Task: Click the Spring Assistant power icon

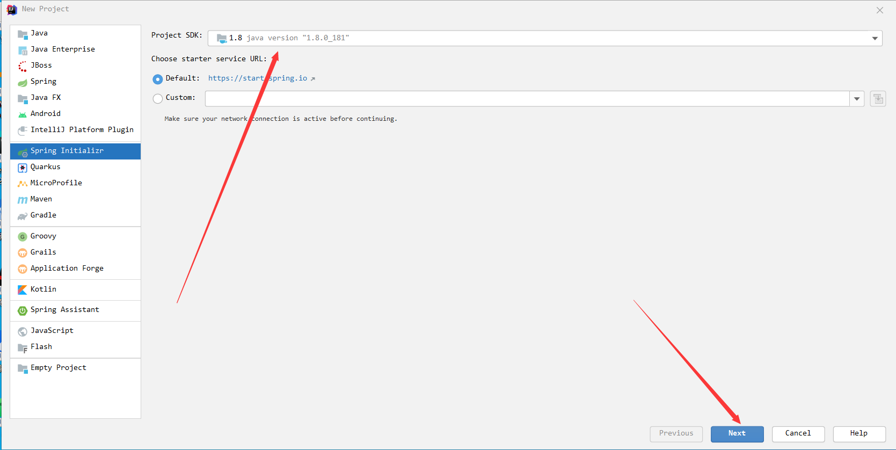Action: point(22,310)
